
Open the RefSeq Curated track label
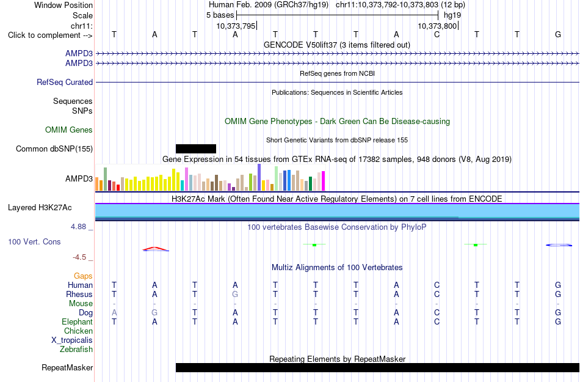point(65,82)
